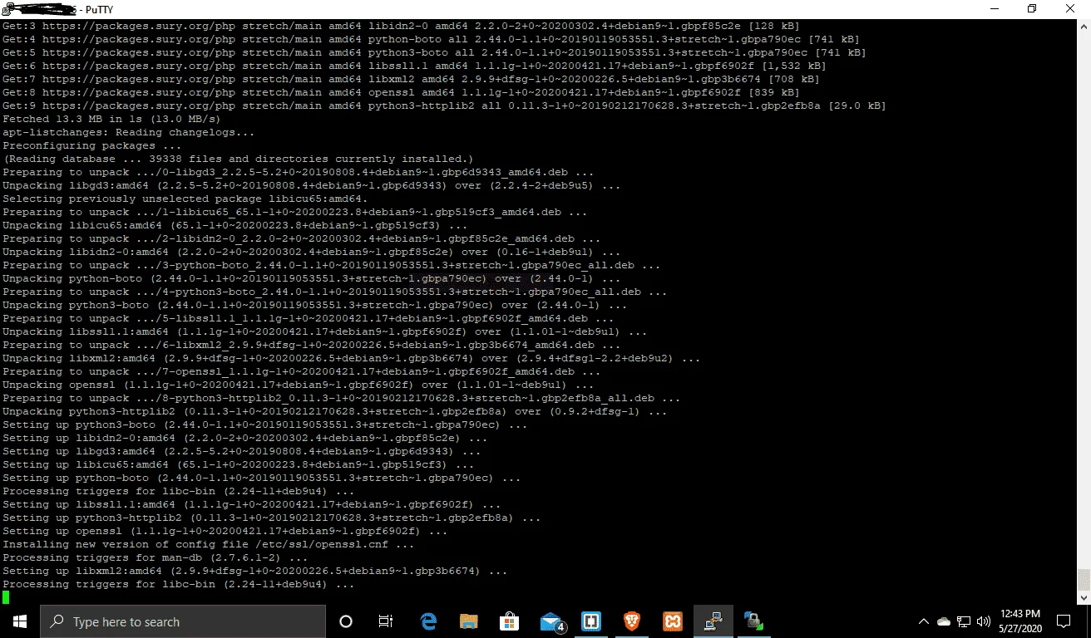Open Cortana circle icon
Image resolution: width=1091 pixels, height=638 pixels.
[346, 621]
